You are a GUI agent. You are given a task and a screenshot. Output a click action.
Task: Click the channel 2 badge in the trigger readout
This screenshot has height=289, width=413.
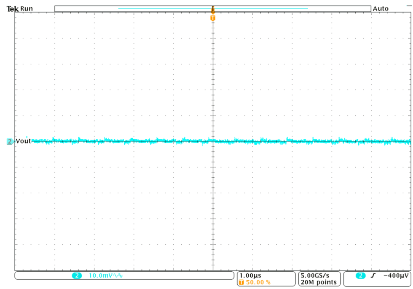coord(360,276)
